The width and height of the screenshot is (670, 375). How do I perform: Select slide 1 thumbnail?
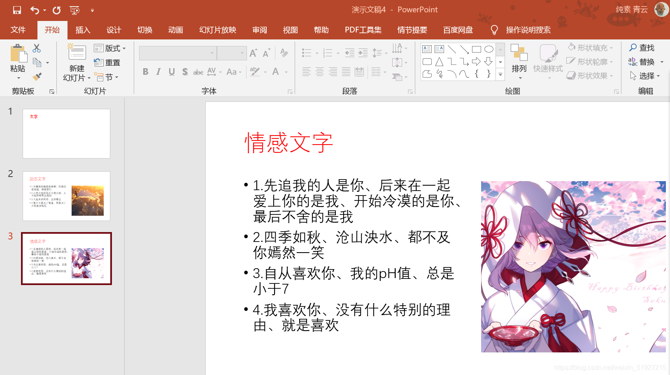(66, 133)
